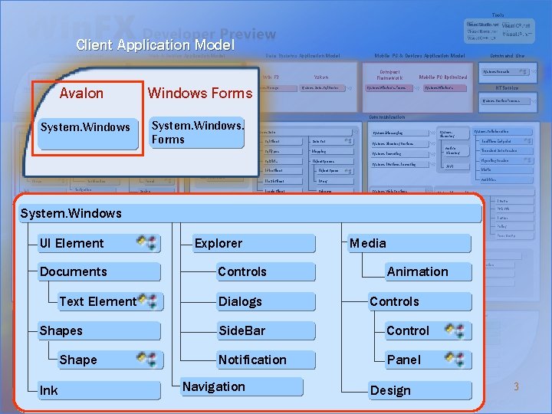
Task: Select the Control class node
Action: point(428,330)
